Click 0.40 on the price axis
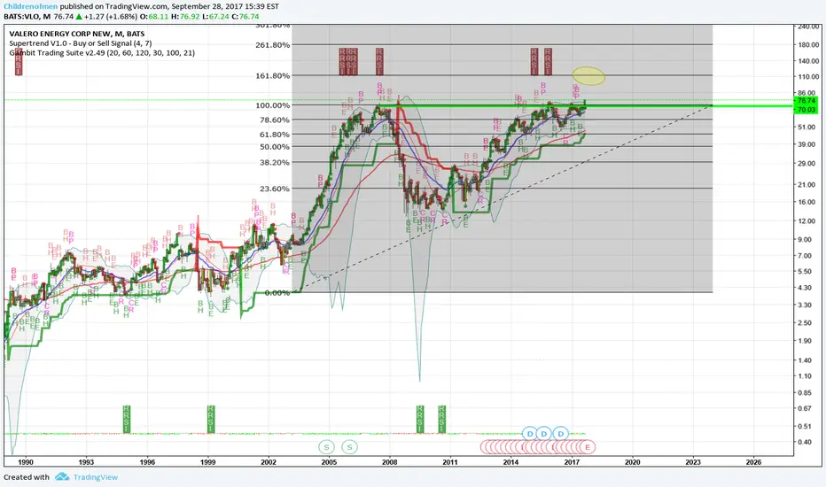 (x=805, y=442)
